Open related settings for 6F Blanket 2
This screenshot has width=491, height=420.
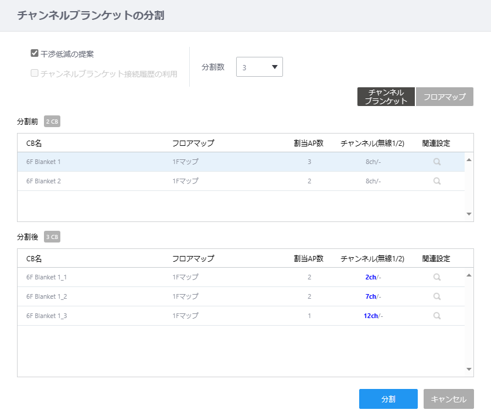(437, 181)
